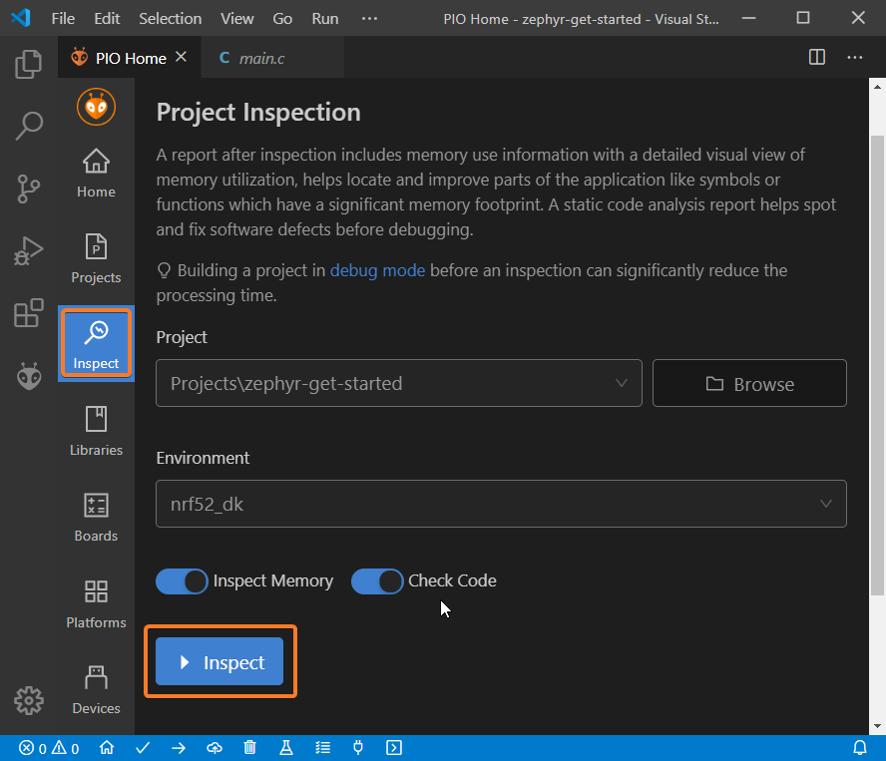Open Devices in PIO sidebar
The image size is (886, 761).
[96, 689]
